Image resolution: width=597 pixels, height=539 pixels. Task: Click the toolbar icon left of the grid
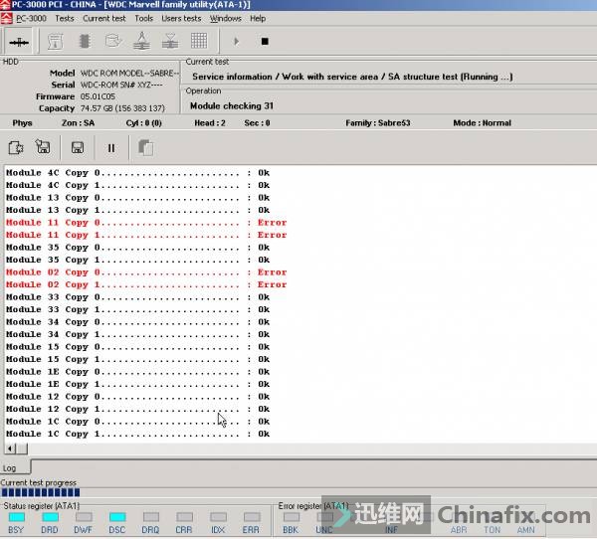click(x=170, y=41)
